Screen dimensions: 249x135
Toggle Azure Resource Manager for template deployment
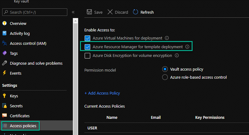click(x=87, y=47)
